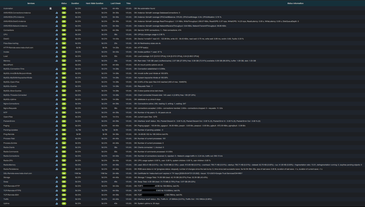
Task: Click the muted notification bell for Automation
Action: click(51, 9)
